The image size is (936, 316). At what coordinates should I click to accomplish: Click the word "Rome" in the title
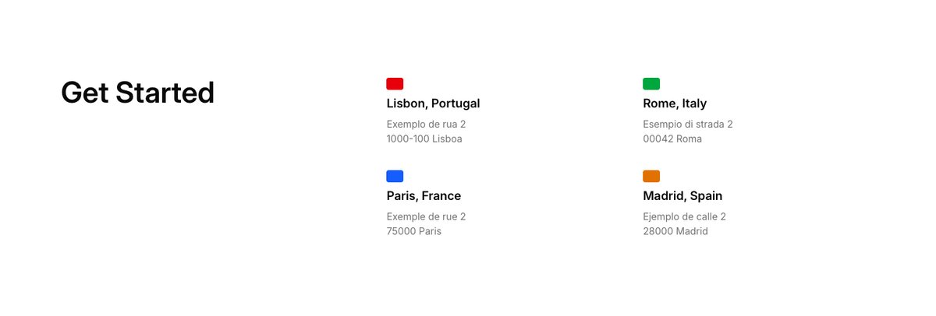coord(660,104)
